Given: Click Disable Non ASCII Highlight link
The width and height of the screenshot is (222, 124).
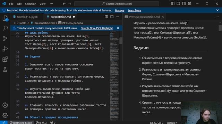Looking at the screenshot, I should point(97,28).
